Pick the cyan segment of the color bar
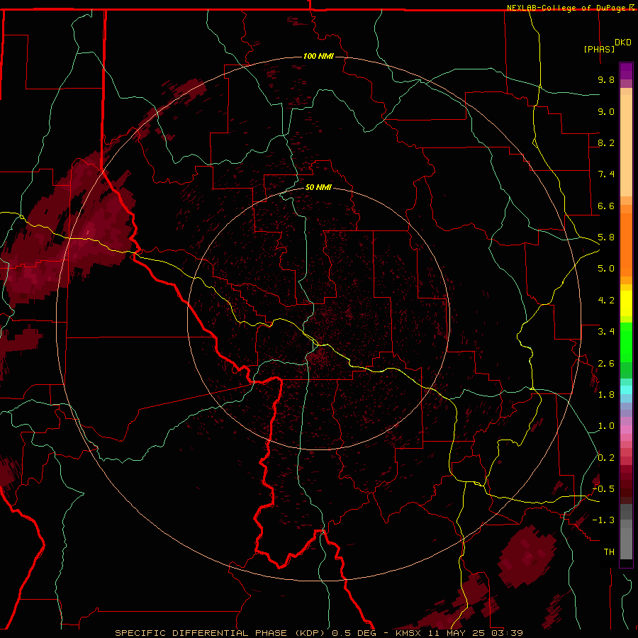Screen dimensions: 638x638 (626, 390)
